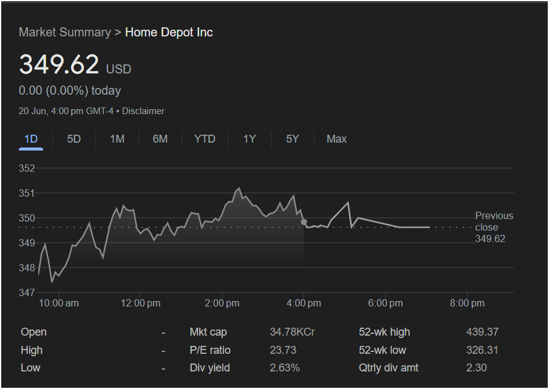The height and width of the screenshot is (389, 549).
Task: Open the Disclaimer link
Action: pos(143,111)
